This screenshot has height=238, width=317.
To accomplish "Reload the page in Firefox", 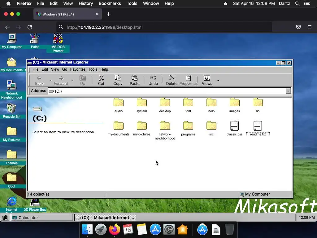I will point(30,27).
